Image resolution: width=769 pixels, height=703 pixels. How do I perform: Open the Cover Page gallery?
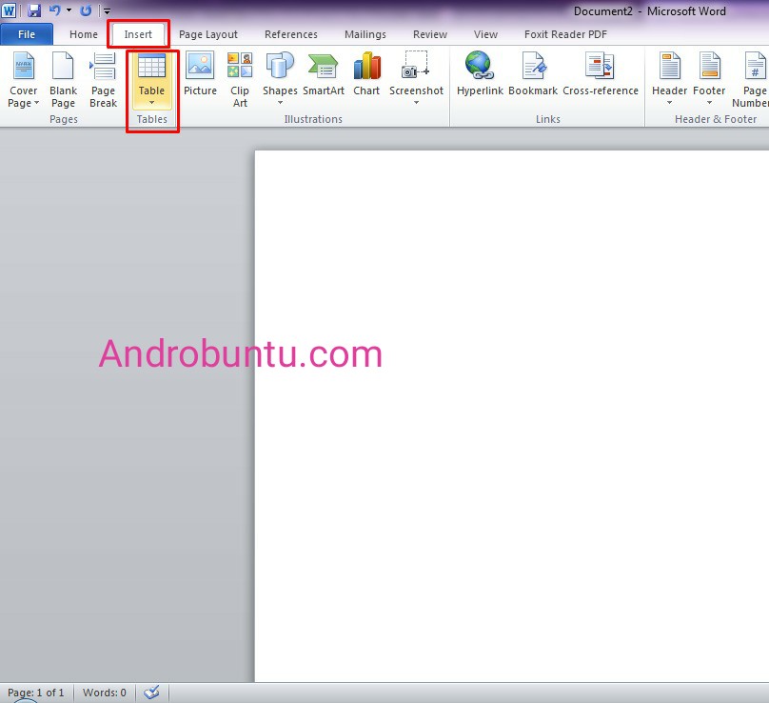point(23,79)
